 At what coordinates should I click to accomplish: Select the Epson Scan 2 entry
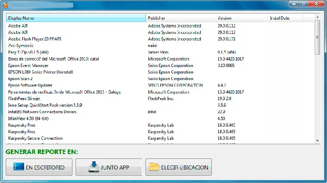coord(160,78)
